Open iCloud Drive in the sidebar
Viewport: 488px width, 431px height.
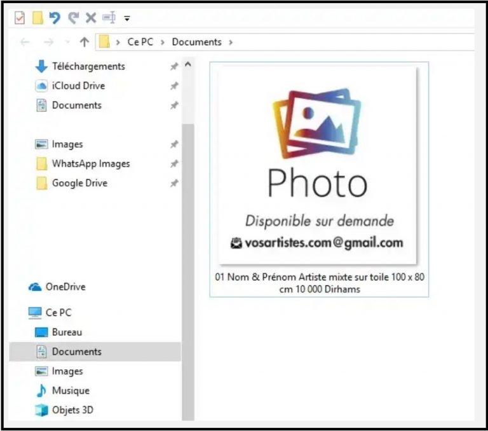(78, 86)
